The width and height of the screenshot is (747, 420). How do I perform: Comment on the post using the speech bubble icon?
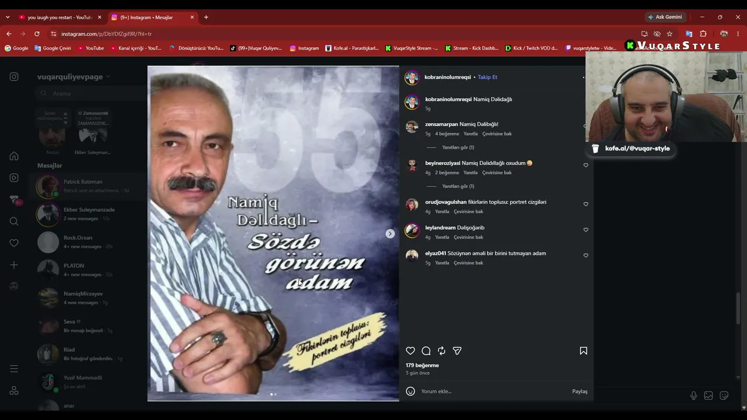coord(426,351)
